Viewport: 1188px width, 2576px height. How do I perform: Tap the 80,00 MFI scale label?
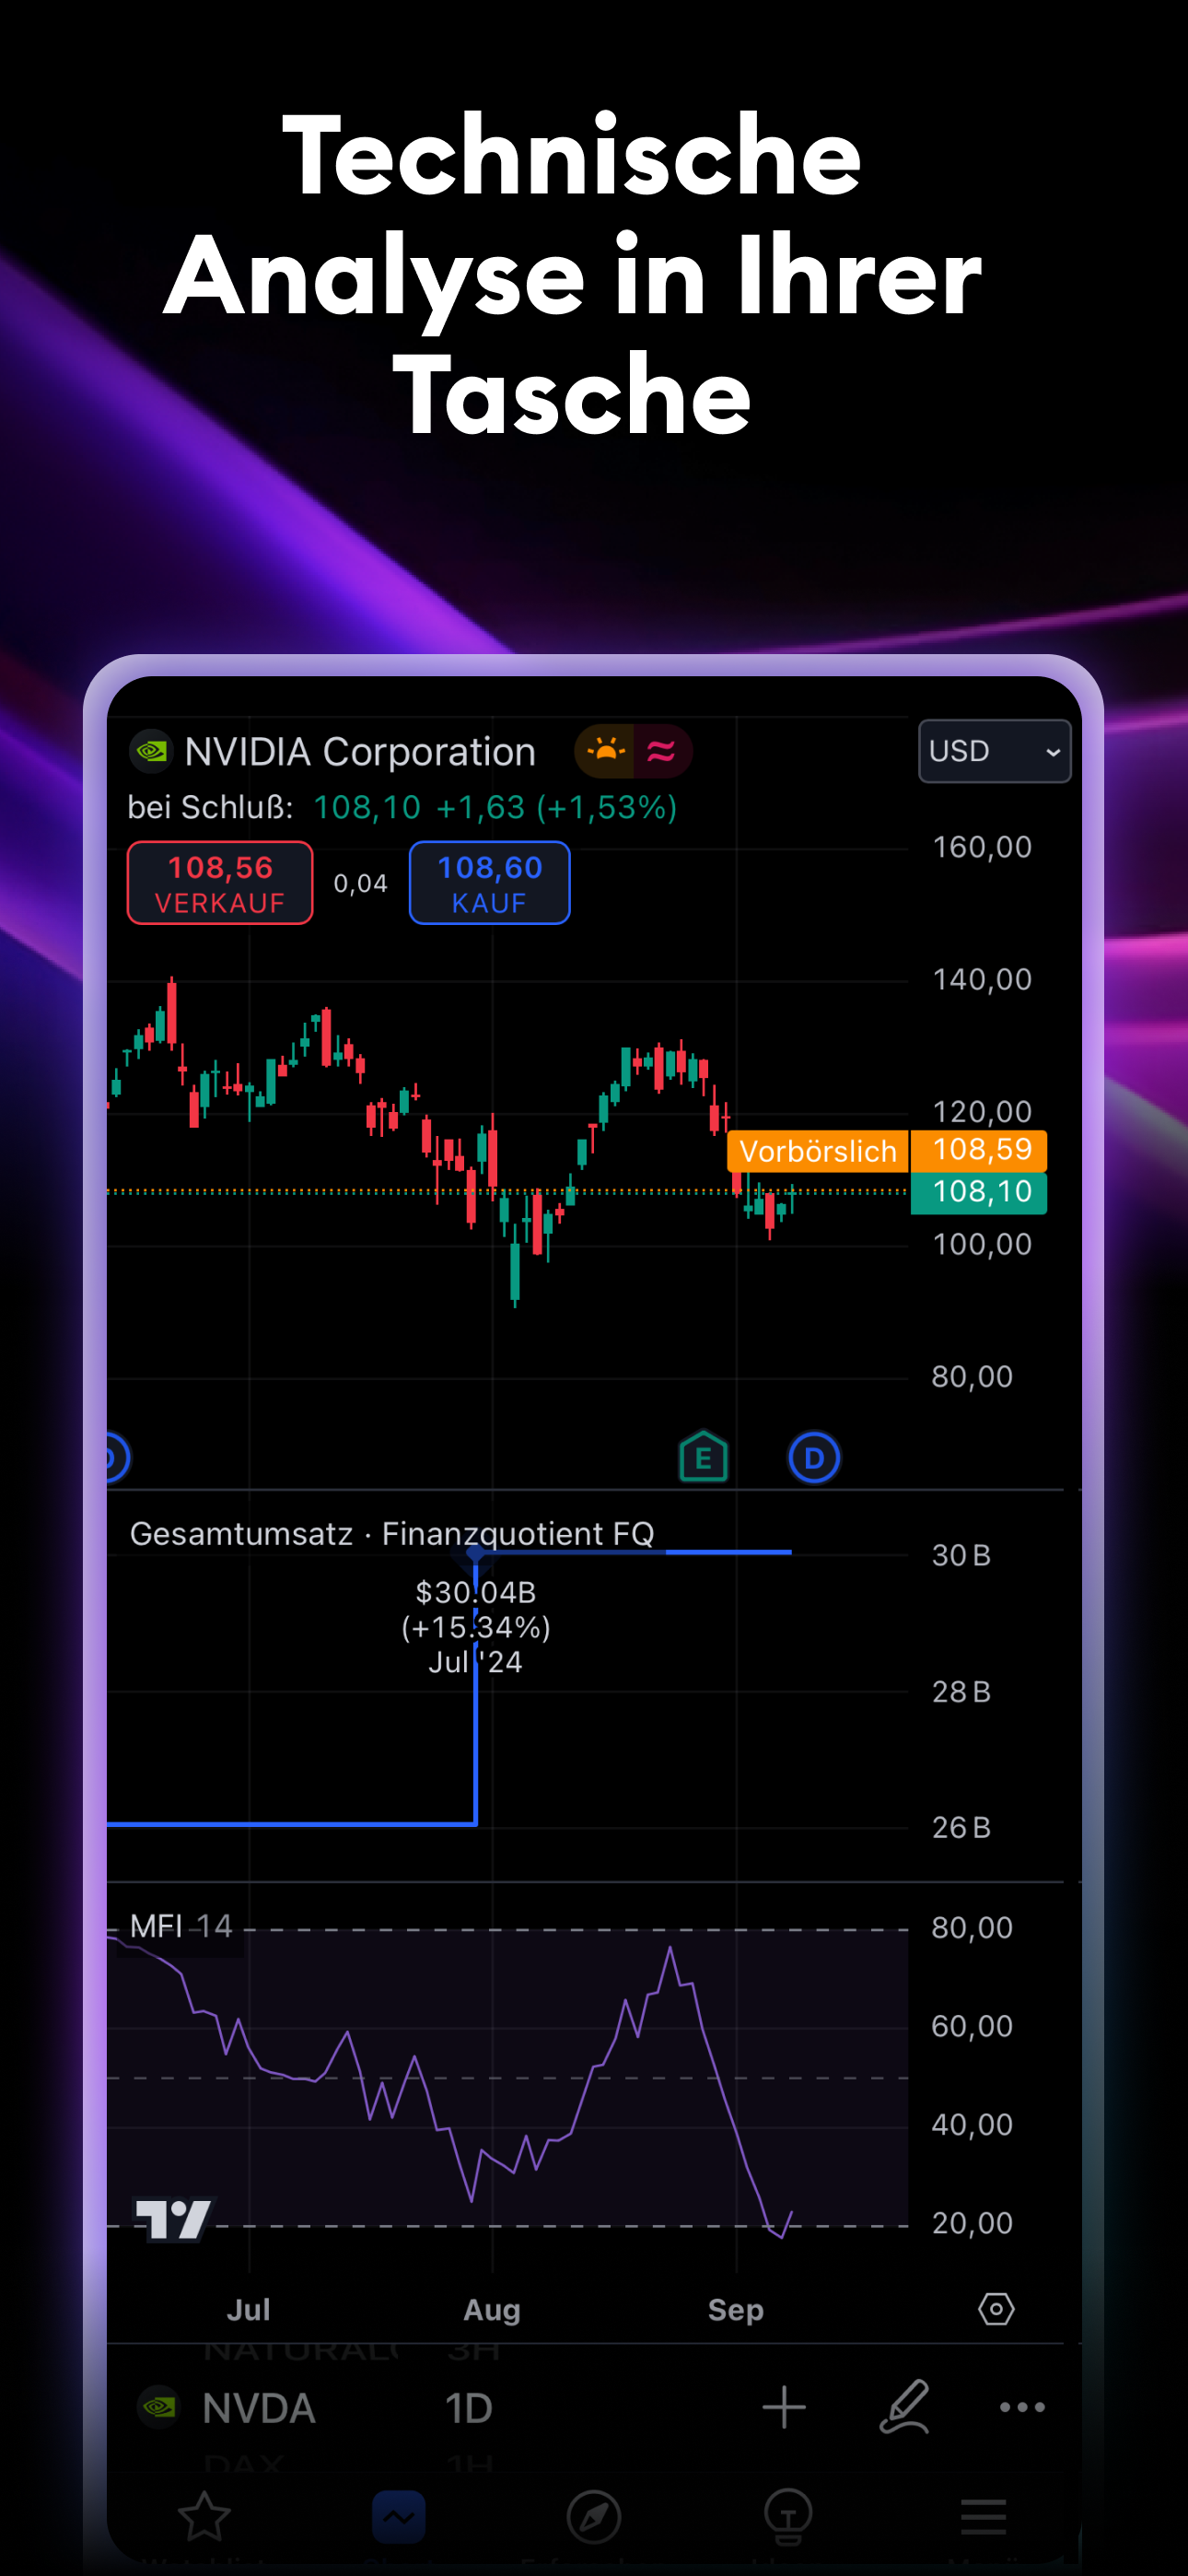pyautogui.click(x=972, y=1927)
